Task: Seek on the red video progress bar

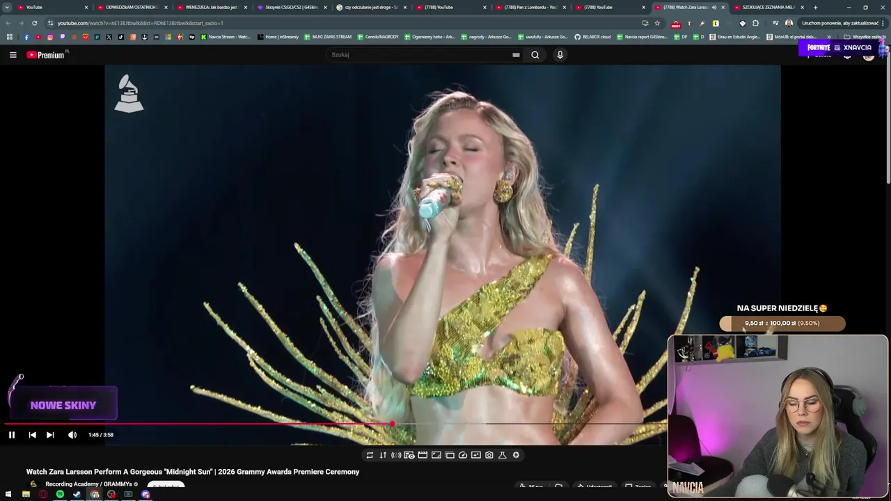Action: [x=200, y=423]
